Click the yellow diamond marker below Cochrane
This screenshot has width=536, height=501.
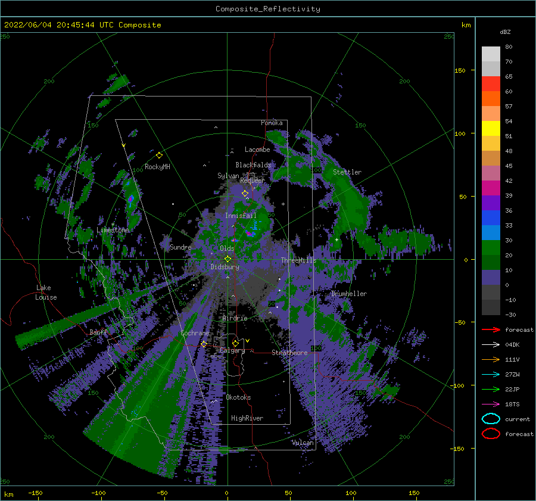204,344
